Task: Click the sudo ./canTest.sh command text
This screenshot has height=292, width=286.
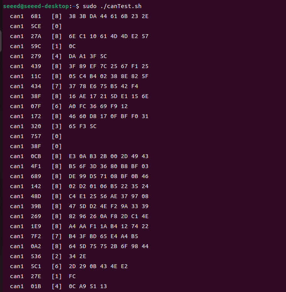Action: click(112, 6)
